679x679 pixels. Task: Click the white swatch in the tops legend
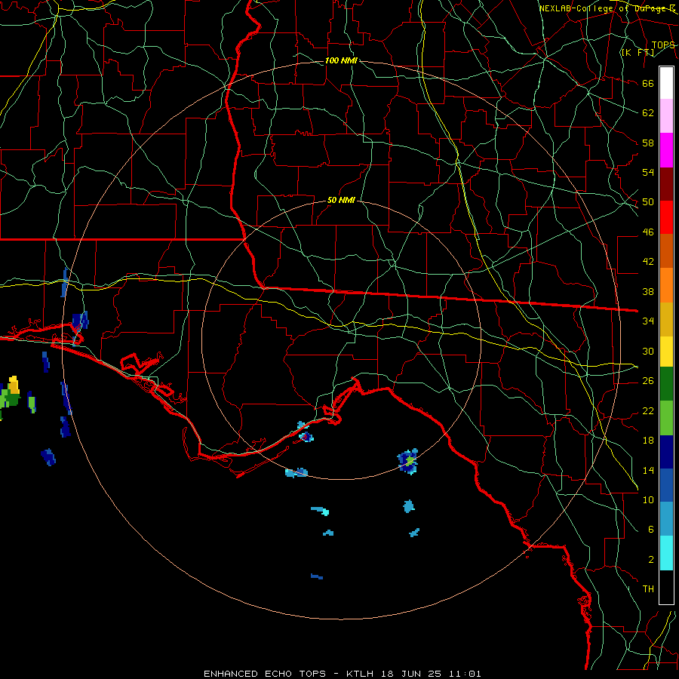(666, 83)
